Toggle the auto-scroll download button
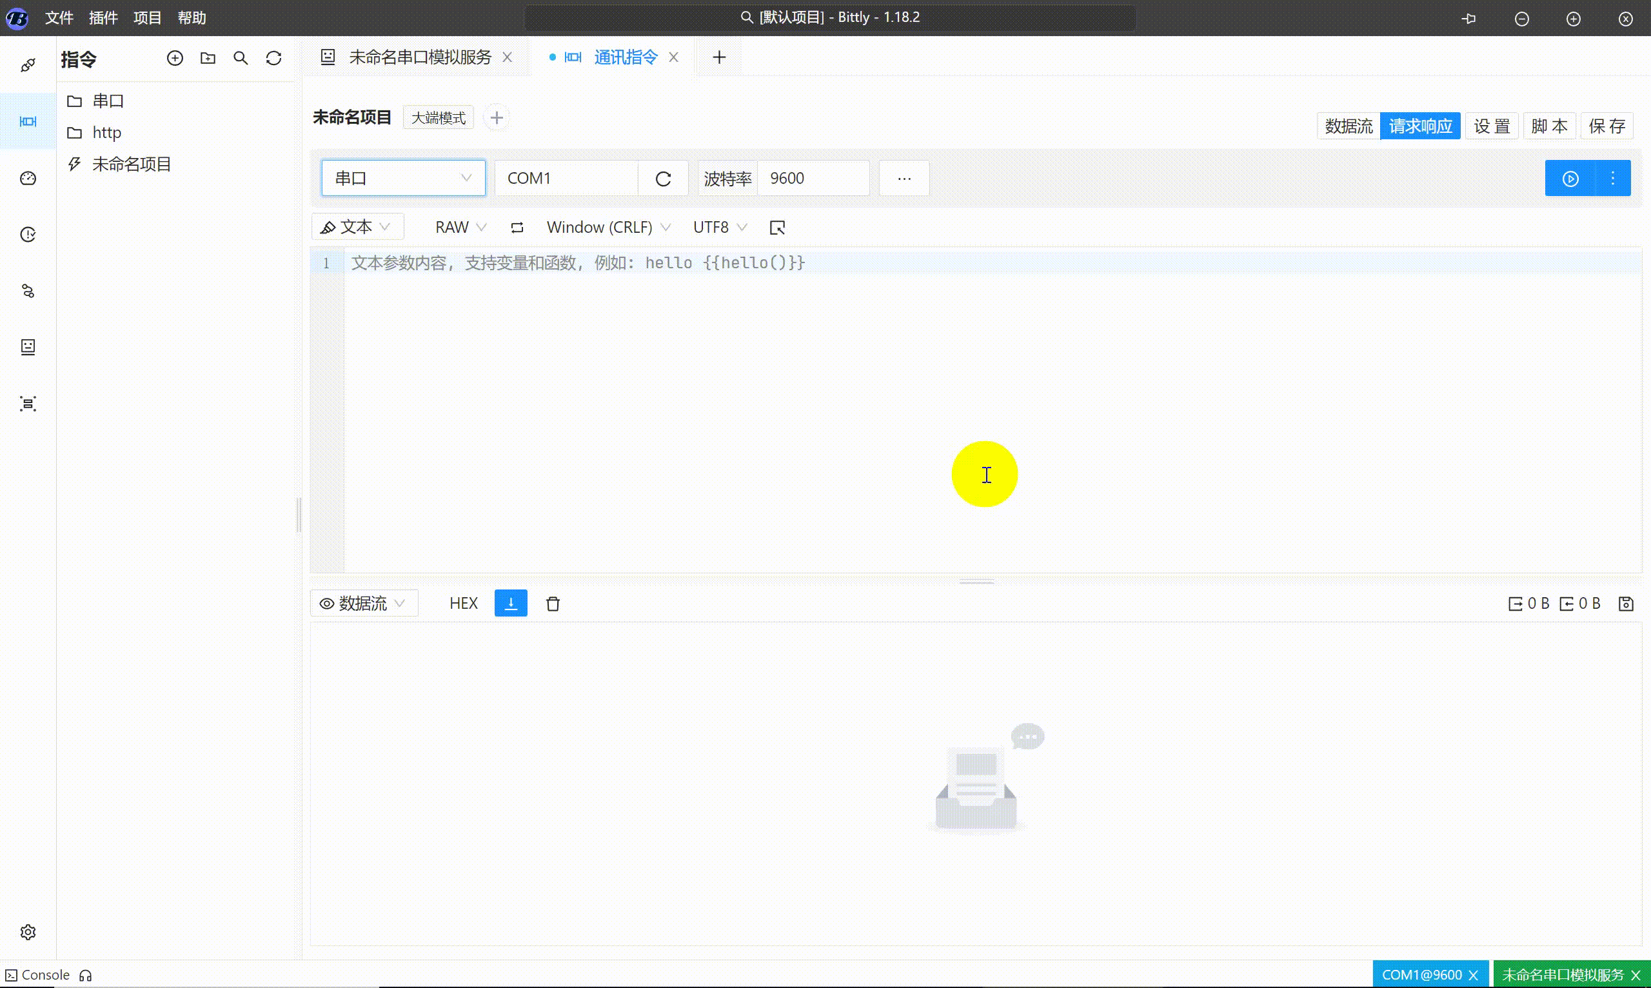1651x988 pixels. (x=510, y=602)
